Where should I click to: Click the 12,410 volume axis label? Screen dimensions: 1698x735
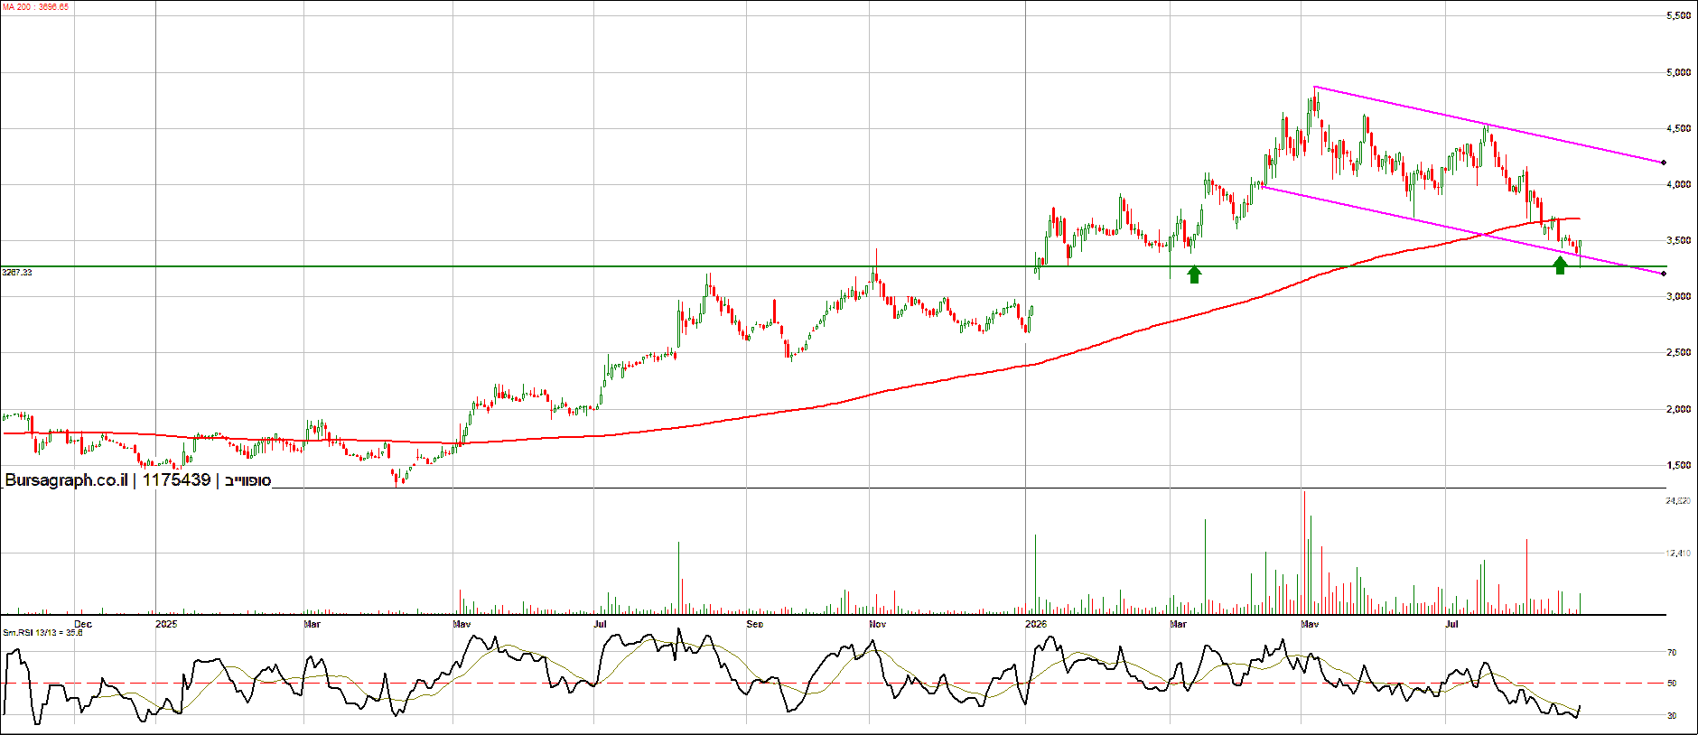tap(1678, 553)
